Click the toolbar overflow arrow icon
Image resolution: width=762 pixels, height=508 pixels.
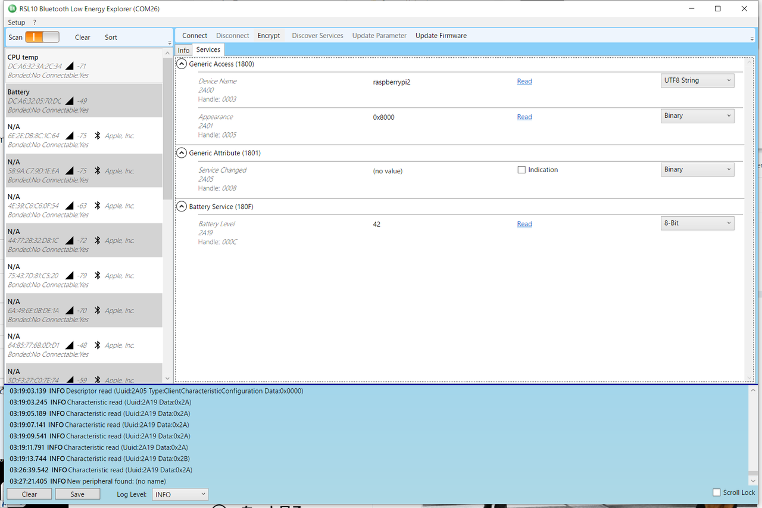click(x=752, y=38)
